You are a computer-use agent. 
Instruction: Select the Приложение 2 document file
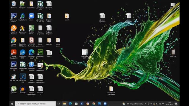49,5
